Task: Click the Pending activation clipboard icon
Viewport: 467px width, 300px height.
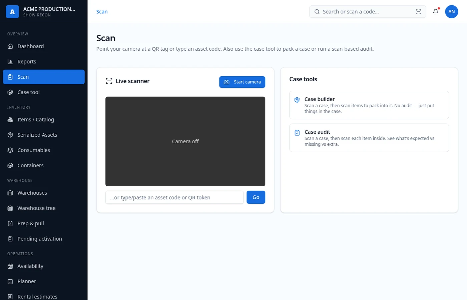Action: [x=10, y=239]
